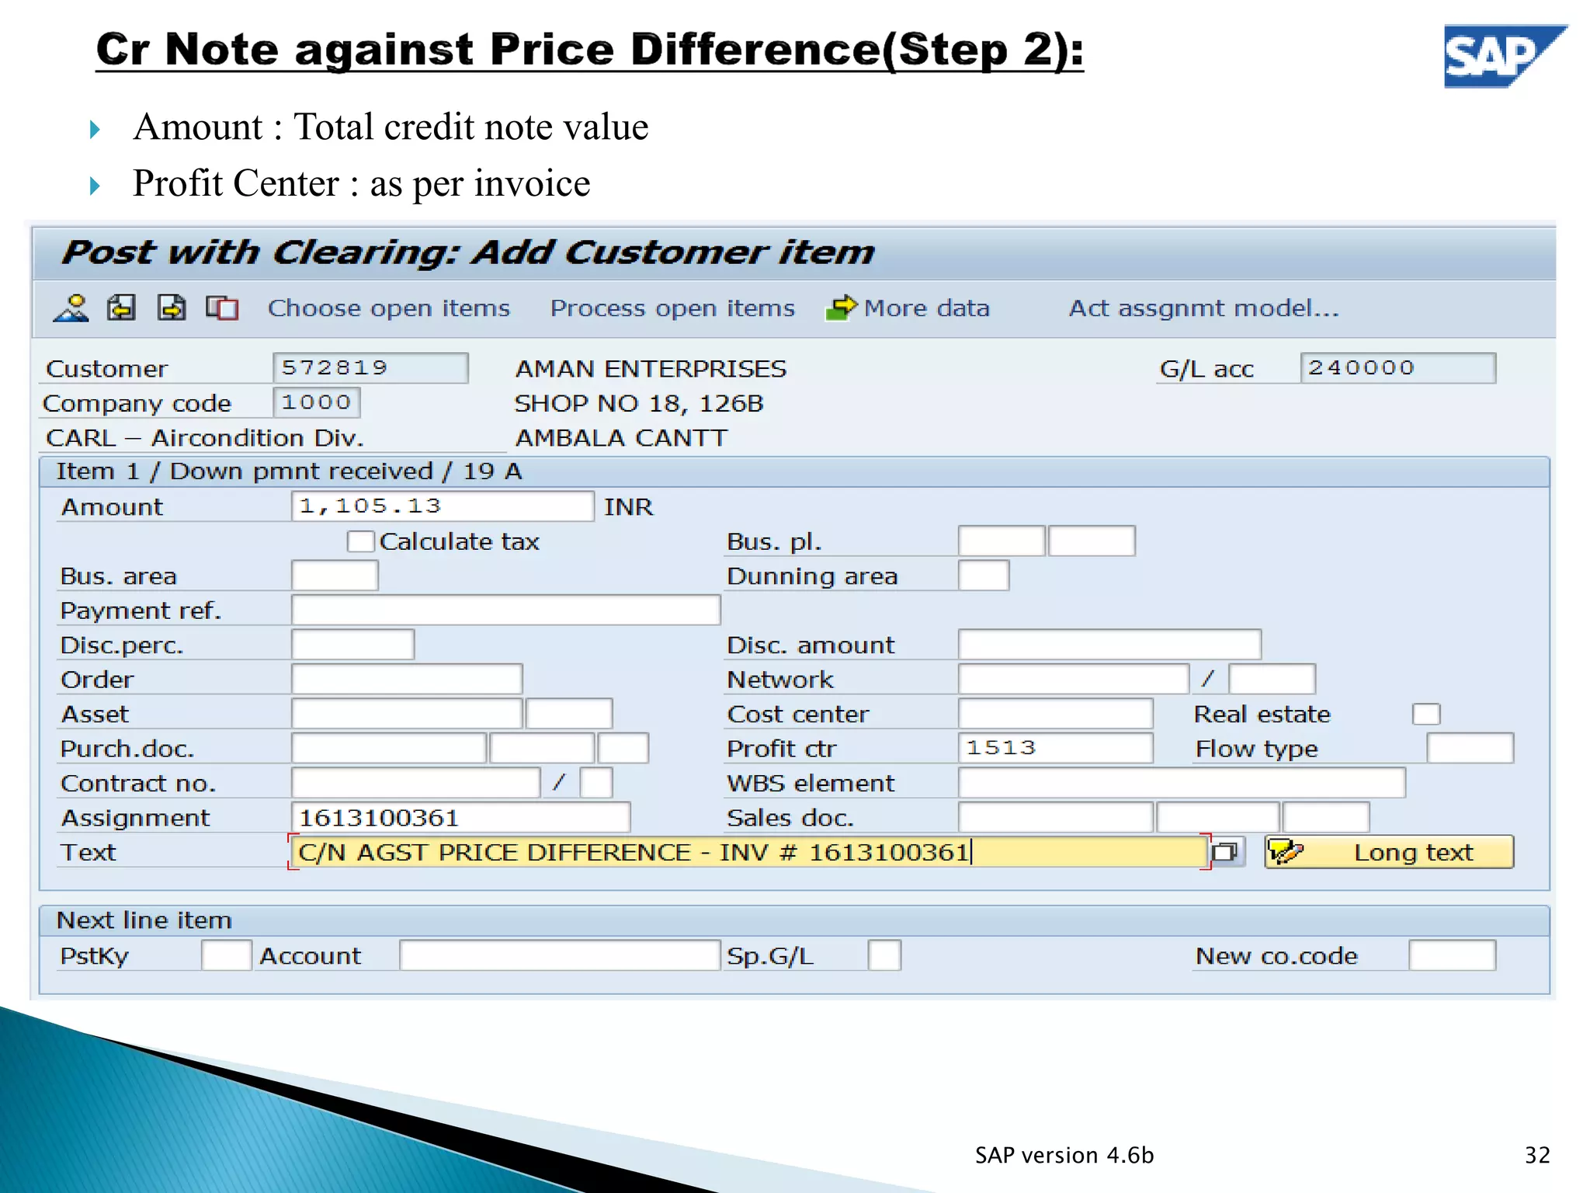The image size is (1590, 1193).
Task: Enable the Calculate tax checkbox
Action: (x=360, y=541)
